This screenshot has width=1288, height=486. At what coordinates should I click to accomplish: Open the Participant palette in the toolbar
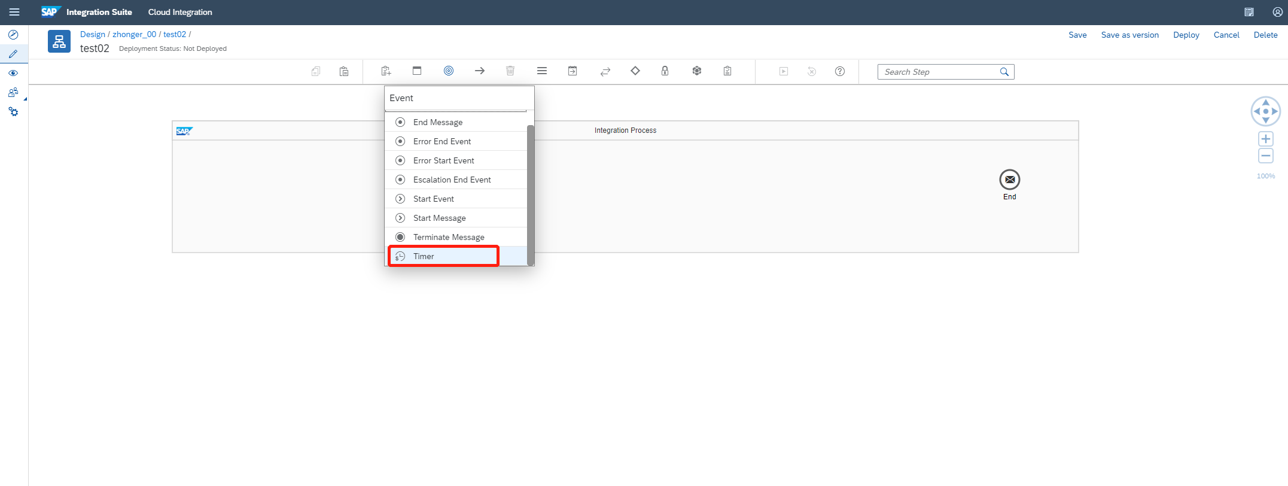(386, 71)
